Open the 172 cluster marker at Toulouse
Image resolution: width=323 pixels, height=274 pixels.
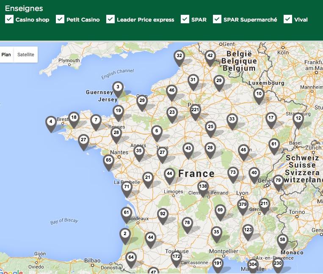tap(177, 259)
